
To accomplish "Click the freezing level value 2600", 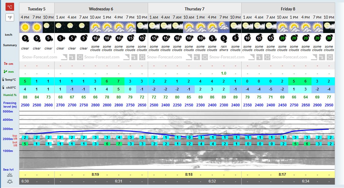I will tap(48, 105).
